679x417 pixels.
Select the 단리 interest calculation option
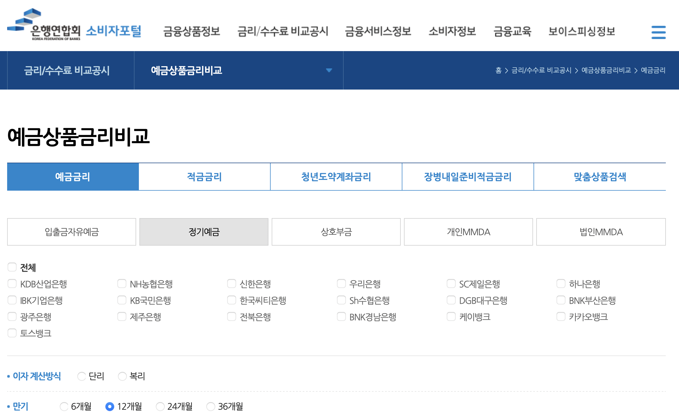(82, 376)
